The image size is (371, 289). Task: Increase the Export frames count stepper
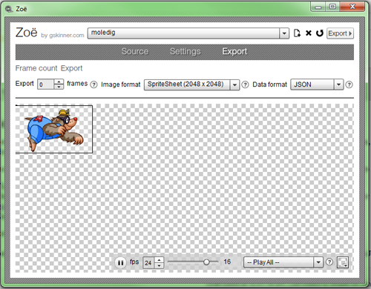(59, 82)
